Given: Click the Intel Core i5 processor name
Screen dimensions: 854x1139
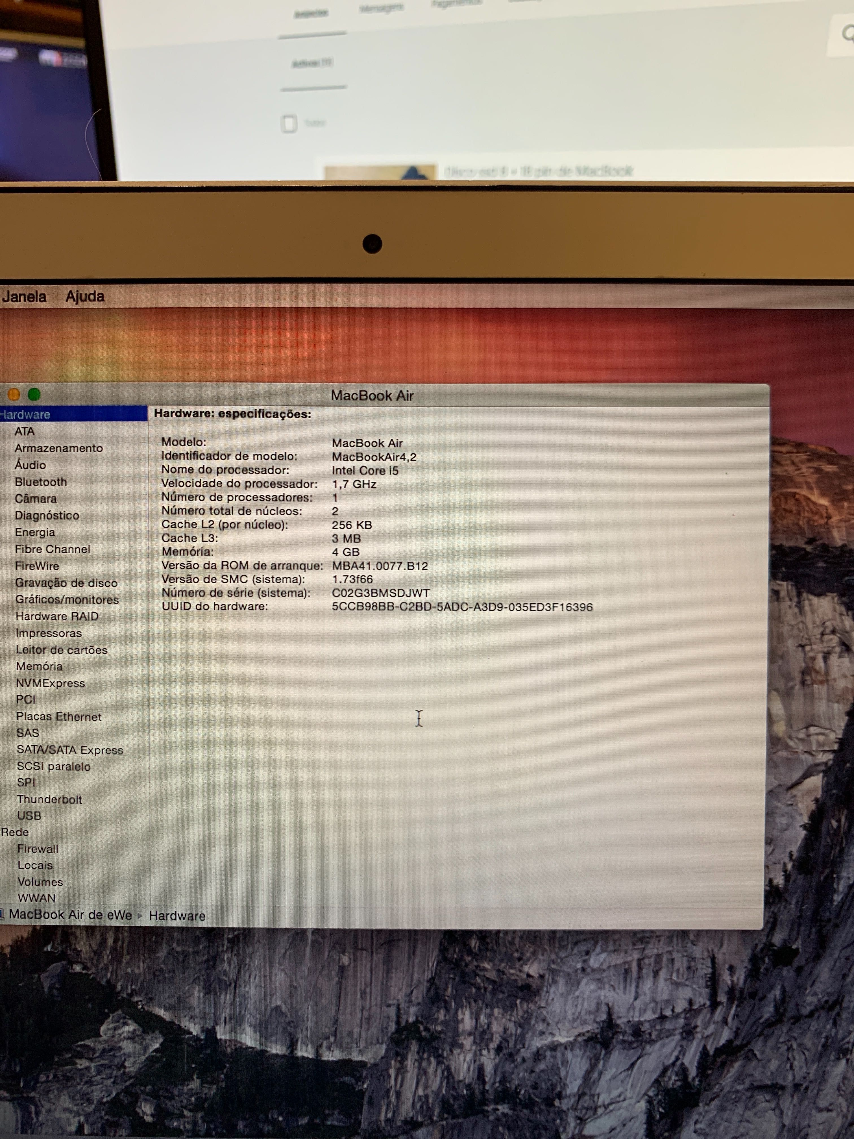Looking at the screenshot, I should 365,471.
